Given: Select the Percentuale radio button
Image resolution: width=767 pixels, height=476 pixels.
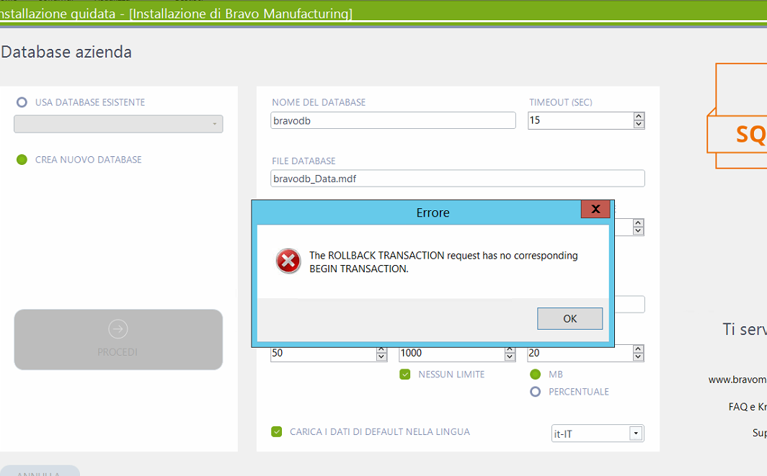Looking at the screenshot, I should tap(535, 392).
